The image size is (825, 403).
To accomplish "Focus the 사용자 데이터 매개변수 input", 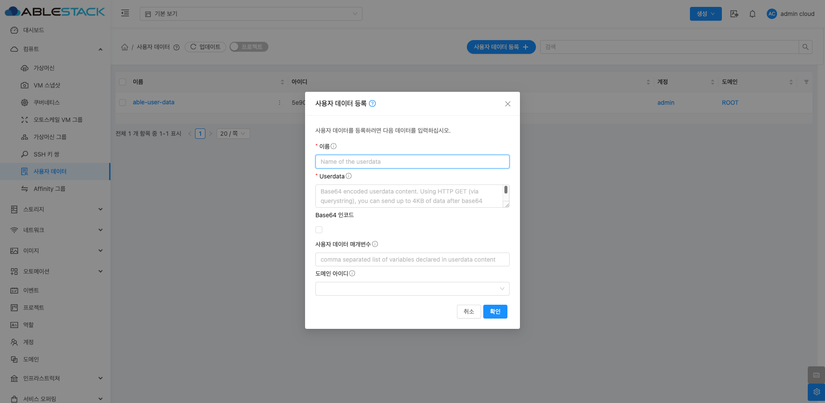I will pyautogui.click(x=412, y=259).
